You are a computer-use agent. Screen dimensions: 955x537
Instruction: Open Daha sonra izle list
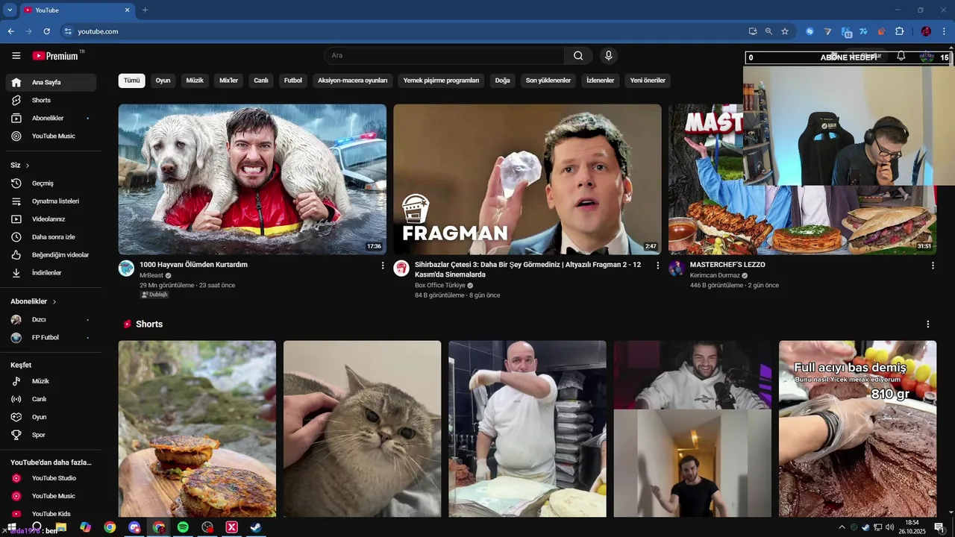pyautogui.click(x=51, y=237)
